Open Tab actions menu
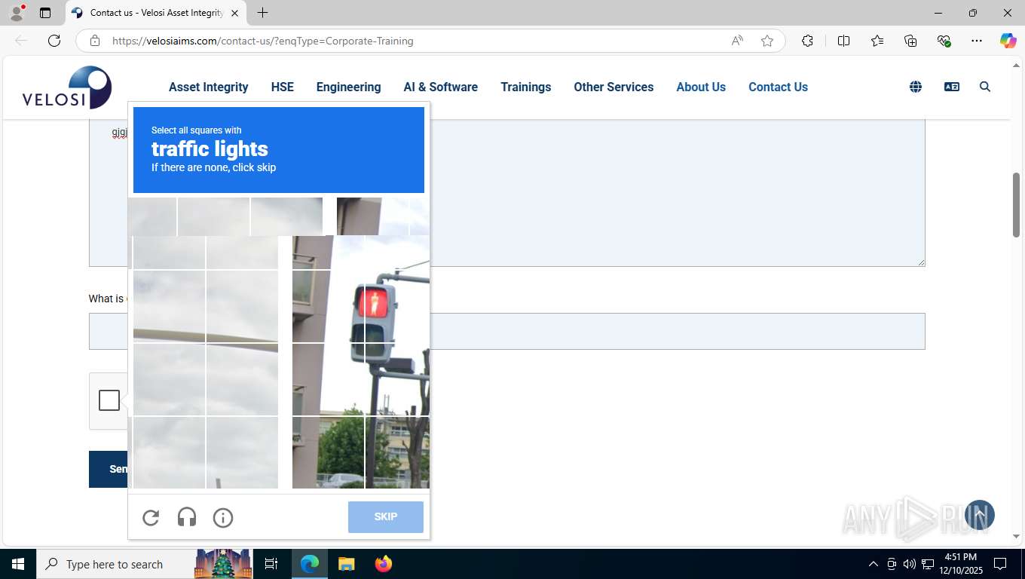Viewport: 1025px width, 579px height. pyautogui.click(x=45, y=13)
